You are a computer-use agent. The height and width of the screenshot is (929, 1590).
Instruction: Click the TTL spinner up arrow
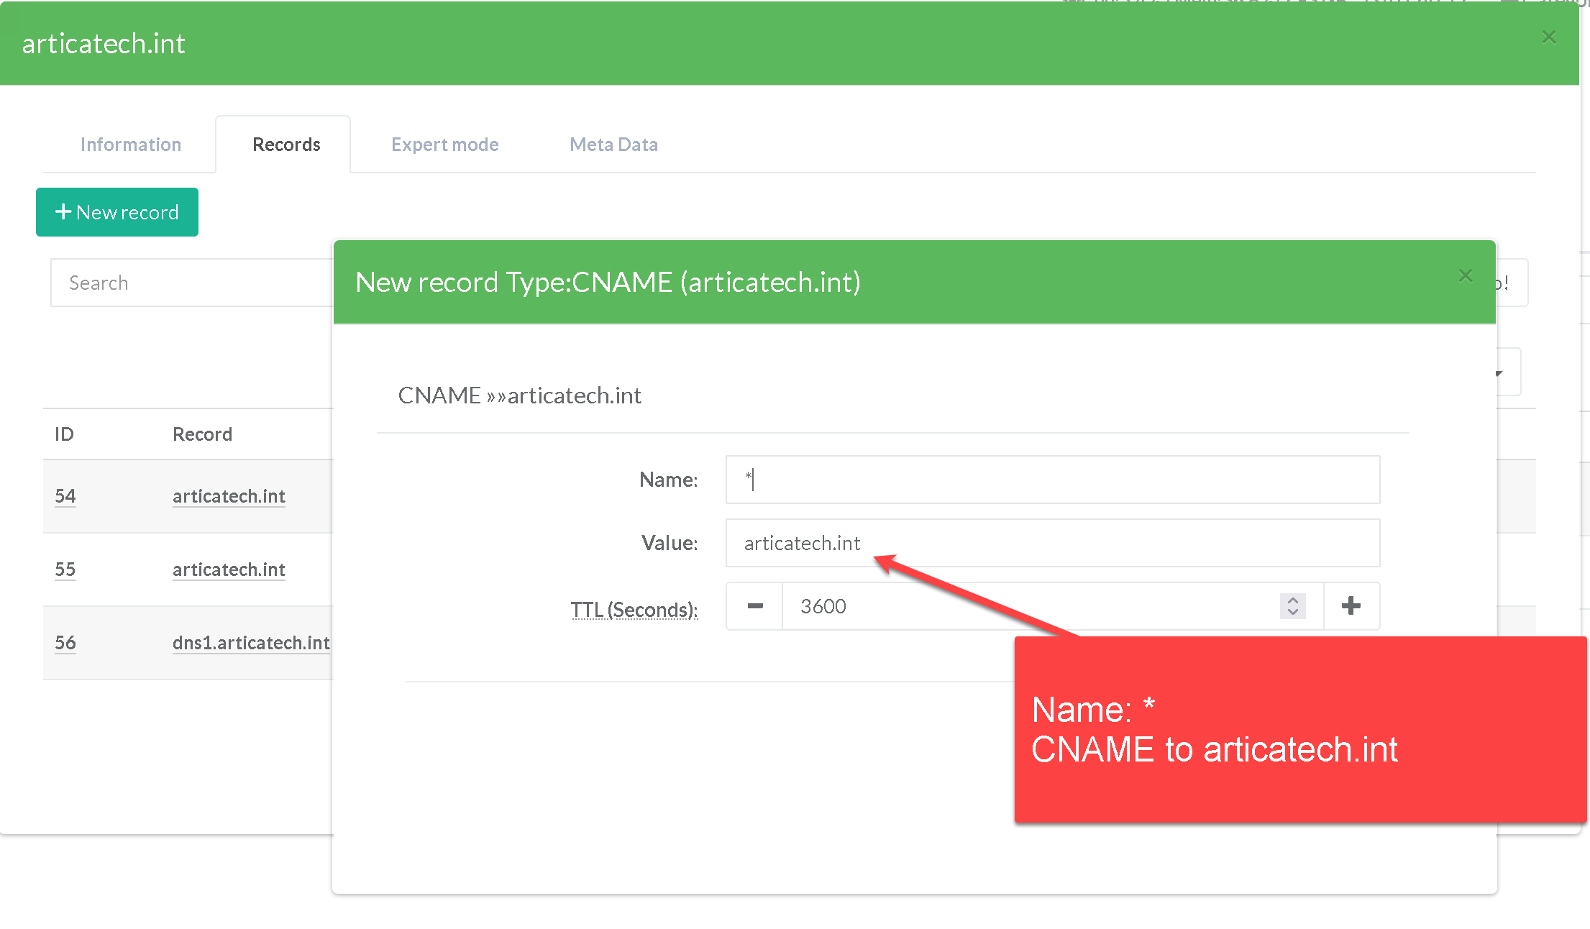click(x=1292, y=600)
